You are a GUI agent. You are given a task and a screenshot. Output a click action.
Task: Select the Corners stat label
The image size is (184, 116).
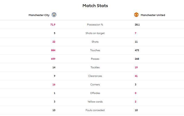point(95,85)
